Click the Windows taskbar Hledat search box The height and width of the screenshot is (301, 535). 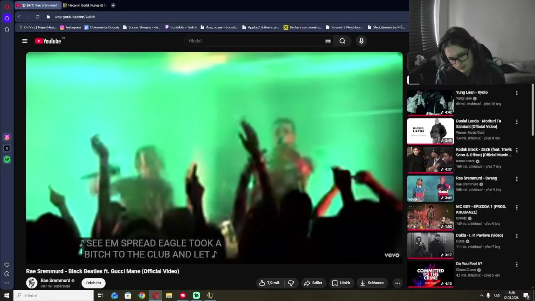tap(53, 296)
